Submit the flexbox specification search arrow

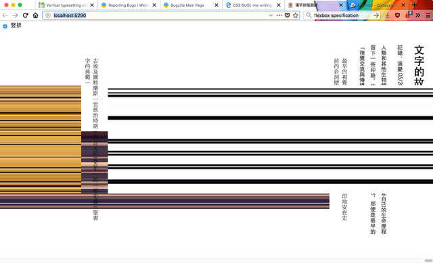click(376, 16)
